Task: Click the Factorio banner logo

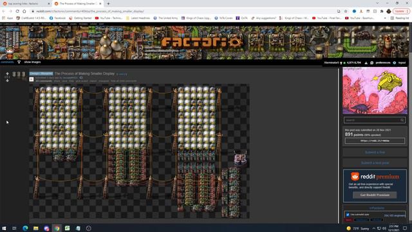Action: click(x=202, y=42)
